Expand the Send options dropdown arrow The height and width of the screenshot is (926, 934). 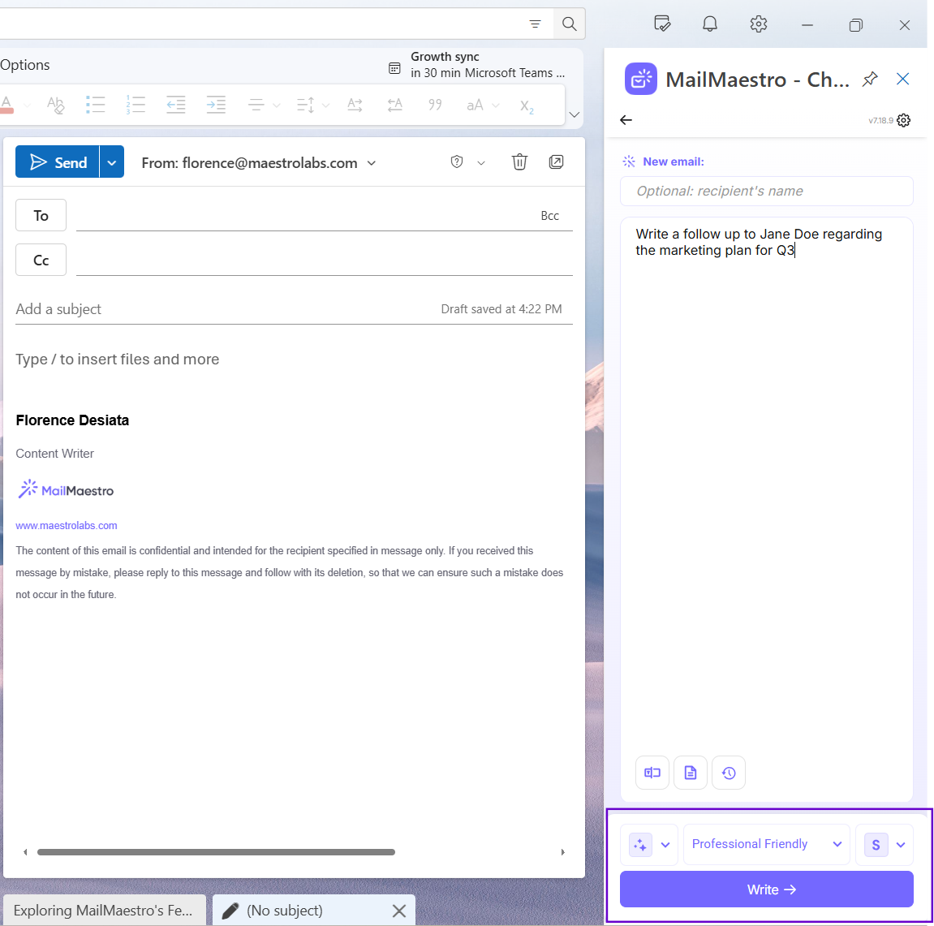112,162
